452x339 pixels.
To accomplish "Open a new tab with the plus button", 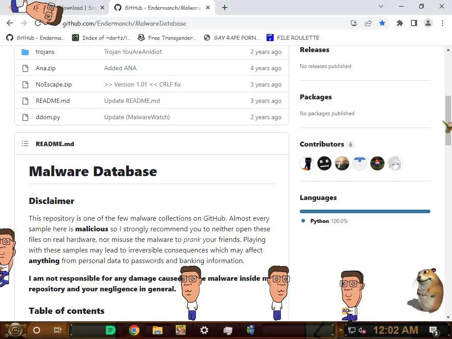I will (x=225, y=8).
